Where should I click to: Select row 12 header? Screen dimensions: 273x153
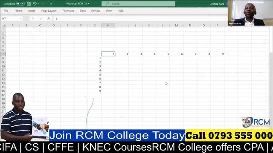pos(3,75)
